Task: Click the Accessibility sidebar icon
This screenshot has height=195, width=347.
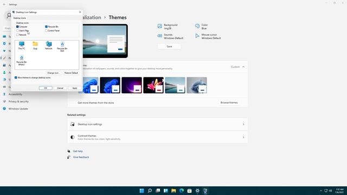Action: (4, 94)
